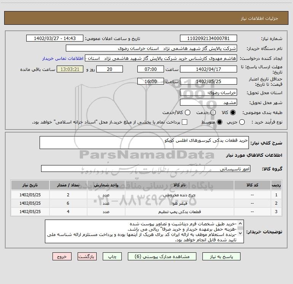Select the قطعات یدکی پمپ تنظیم item name

179,212
